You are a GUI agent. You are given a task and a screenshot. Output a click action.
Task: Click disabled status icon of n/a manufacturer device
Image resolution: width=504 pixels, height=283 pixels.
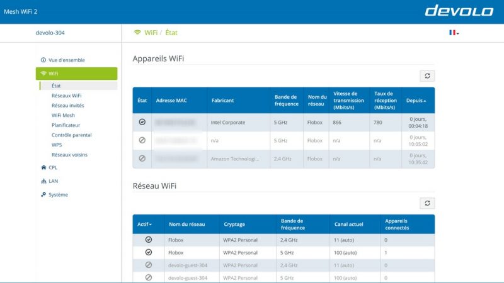click(x=142, y=140)
